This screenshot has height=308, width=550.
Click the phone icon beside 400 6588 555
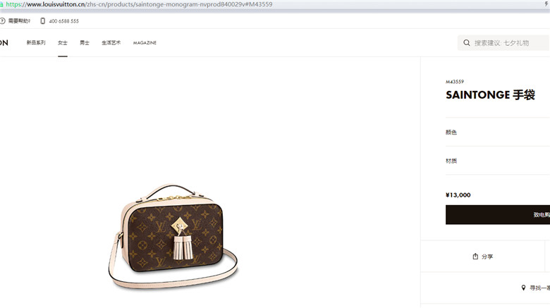click(x=43, y=21)
